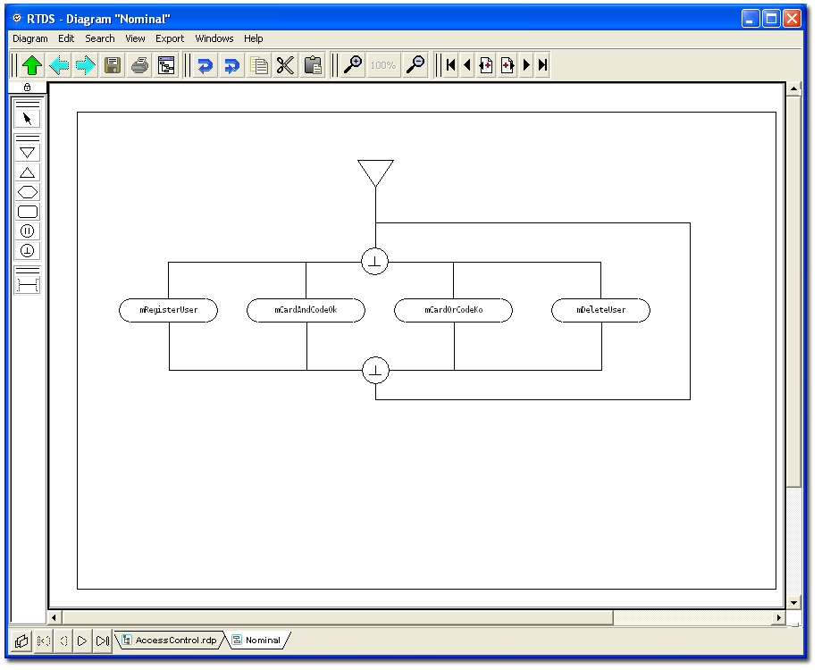This screenshot has width=822, height=670.
Task: Go to the previous tab with bottom arrow
Action: 63,641
